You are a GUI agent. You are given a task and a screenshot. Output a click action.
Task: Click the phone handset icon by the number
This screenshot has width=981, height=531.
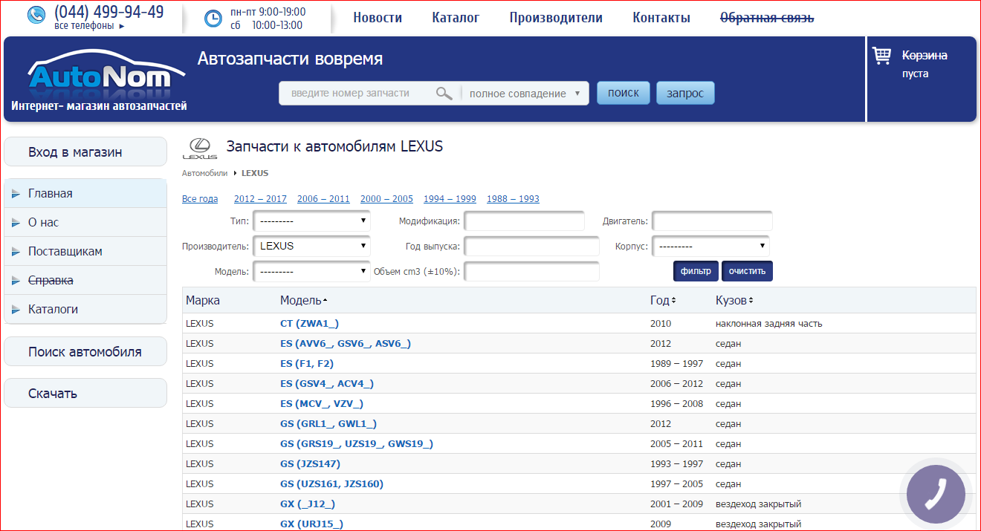click(36, 15)
